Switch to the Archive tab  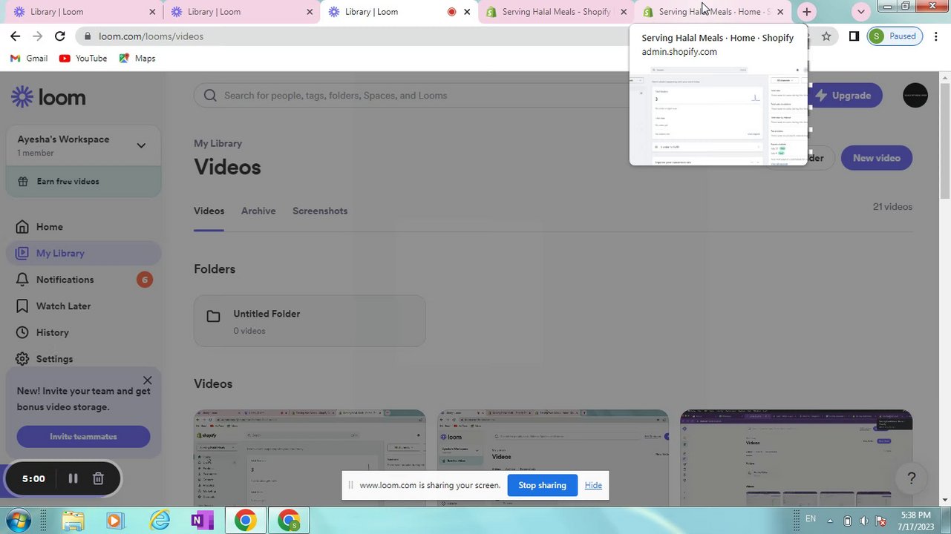258,211
